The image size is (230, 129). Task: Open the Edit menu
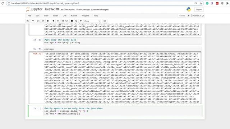[x=37, y=16]
